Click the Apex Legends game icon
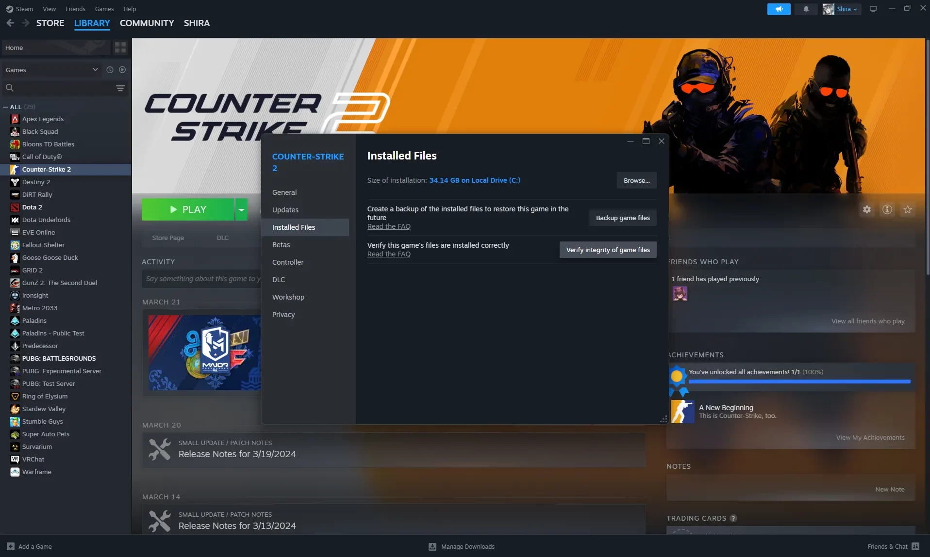 click(x=15, y=119)
